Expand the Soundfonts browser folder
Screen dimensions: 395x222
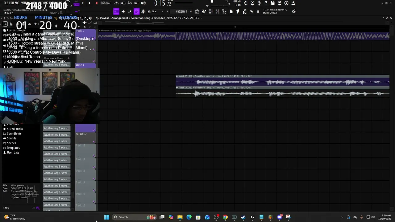pos(14,134)
